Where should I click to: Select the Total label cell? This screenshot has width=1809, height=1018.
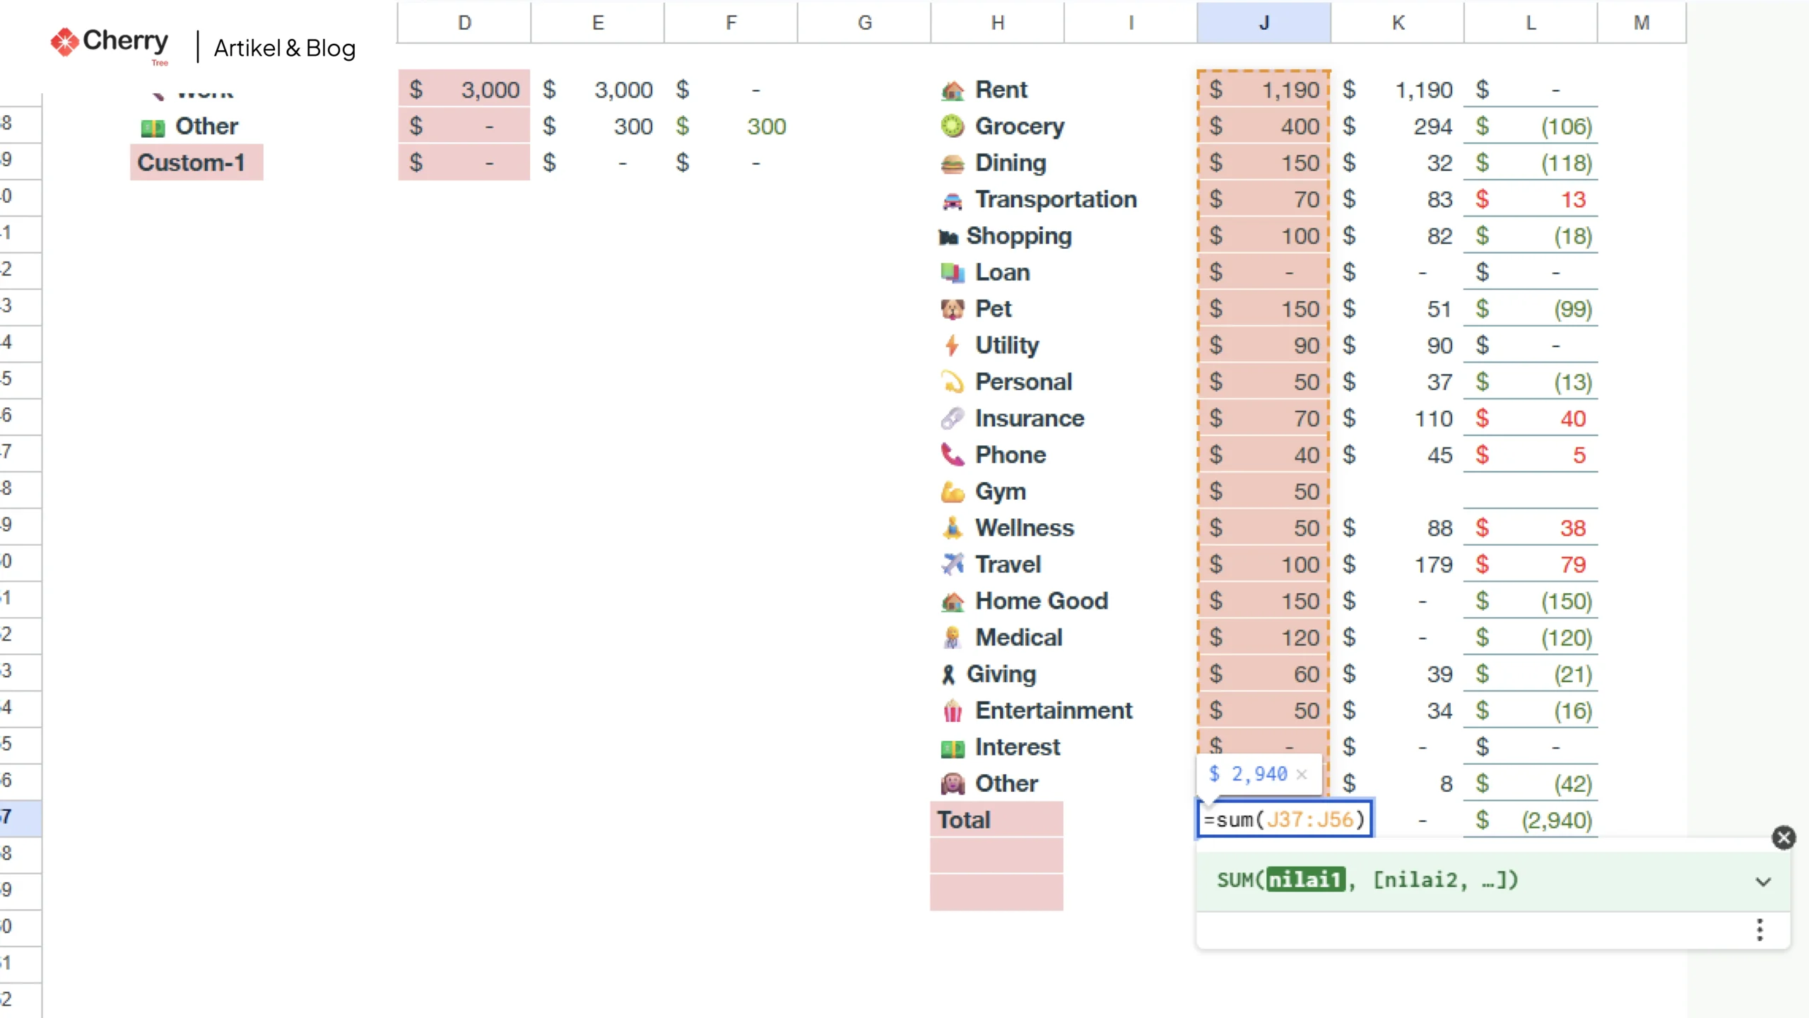pyautogui.click(x=997, y=819)
